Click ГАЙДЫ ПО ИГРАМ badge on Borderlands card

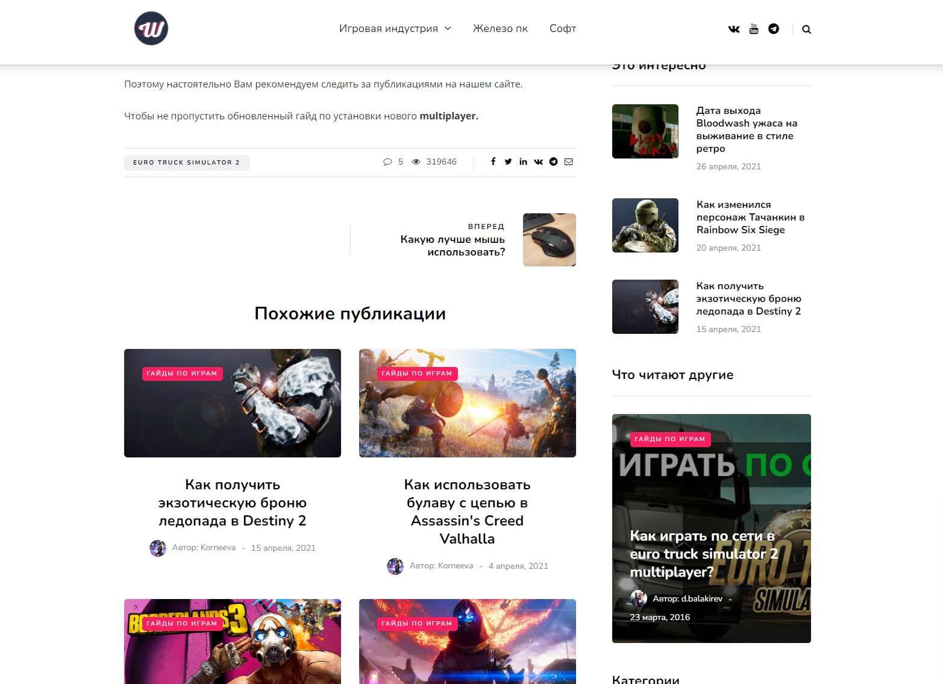point(183,624)
